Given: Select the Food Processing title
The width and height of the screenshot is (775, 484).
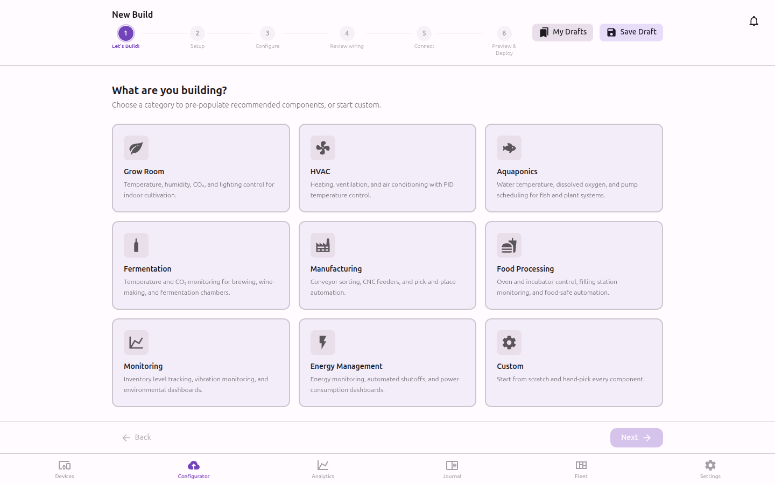Looking at the screenshot, I should coord(525,269).
